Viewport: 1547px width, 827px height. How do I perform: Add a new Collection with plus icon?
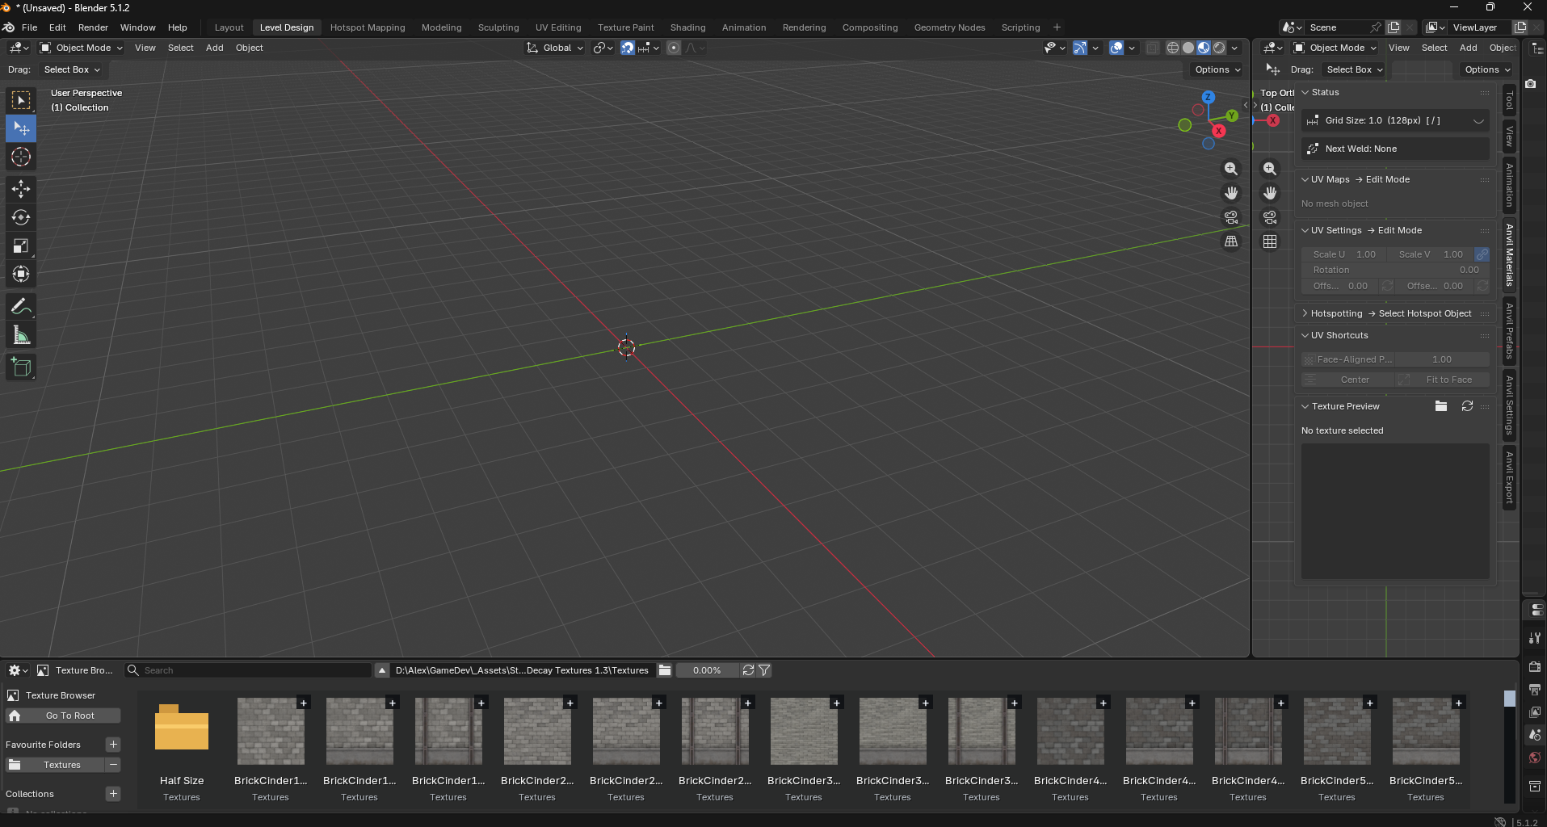click(x=113, y=794)
